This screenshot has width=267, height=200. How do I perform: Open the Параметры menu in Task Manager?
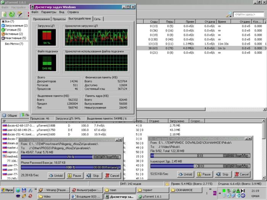(49, 12)
